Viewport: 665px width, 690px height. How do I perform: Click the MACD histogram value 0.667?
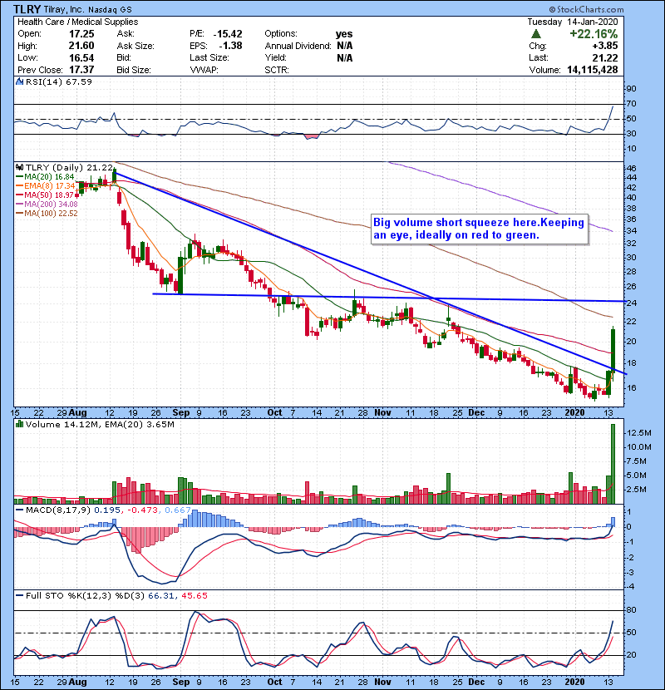coord(178,510)
